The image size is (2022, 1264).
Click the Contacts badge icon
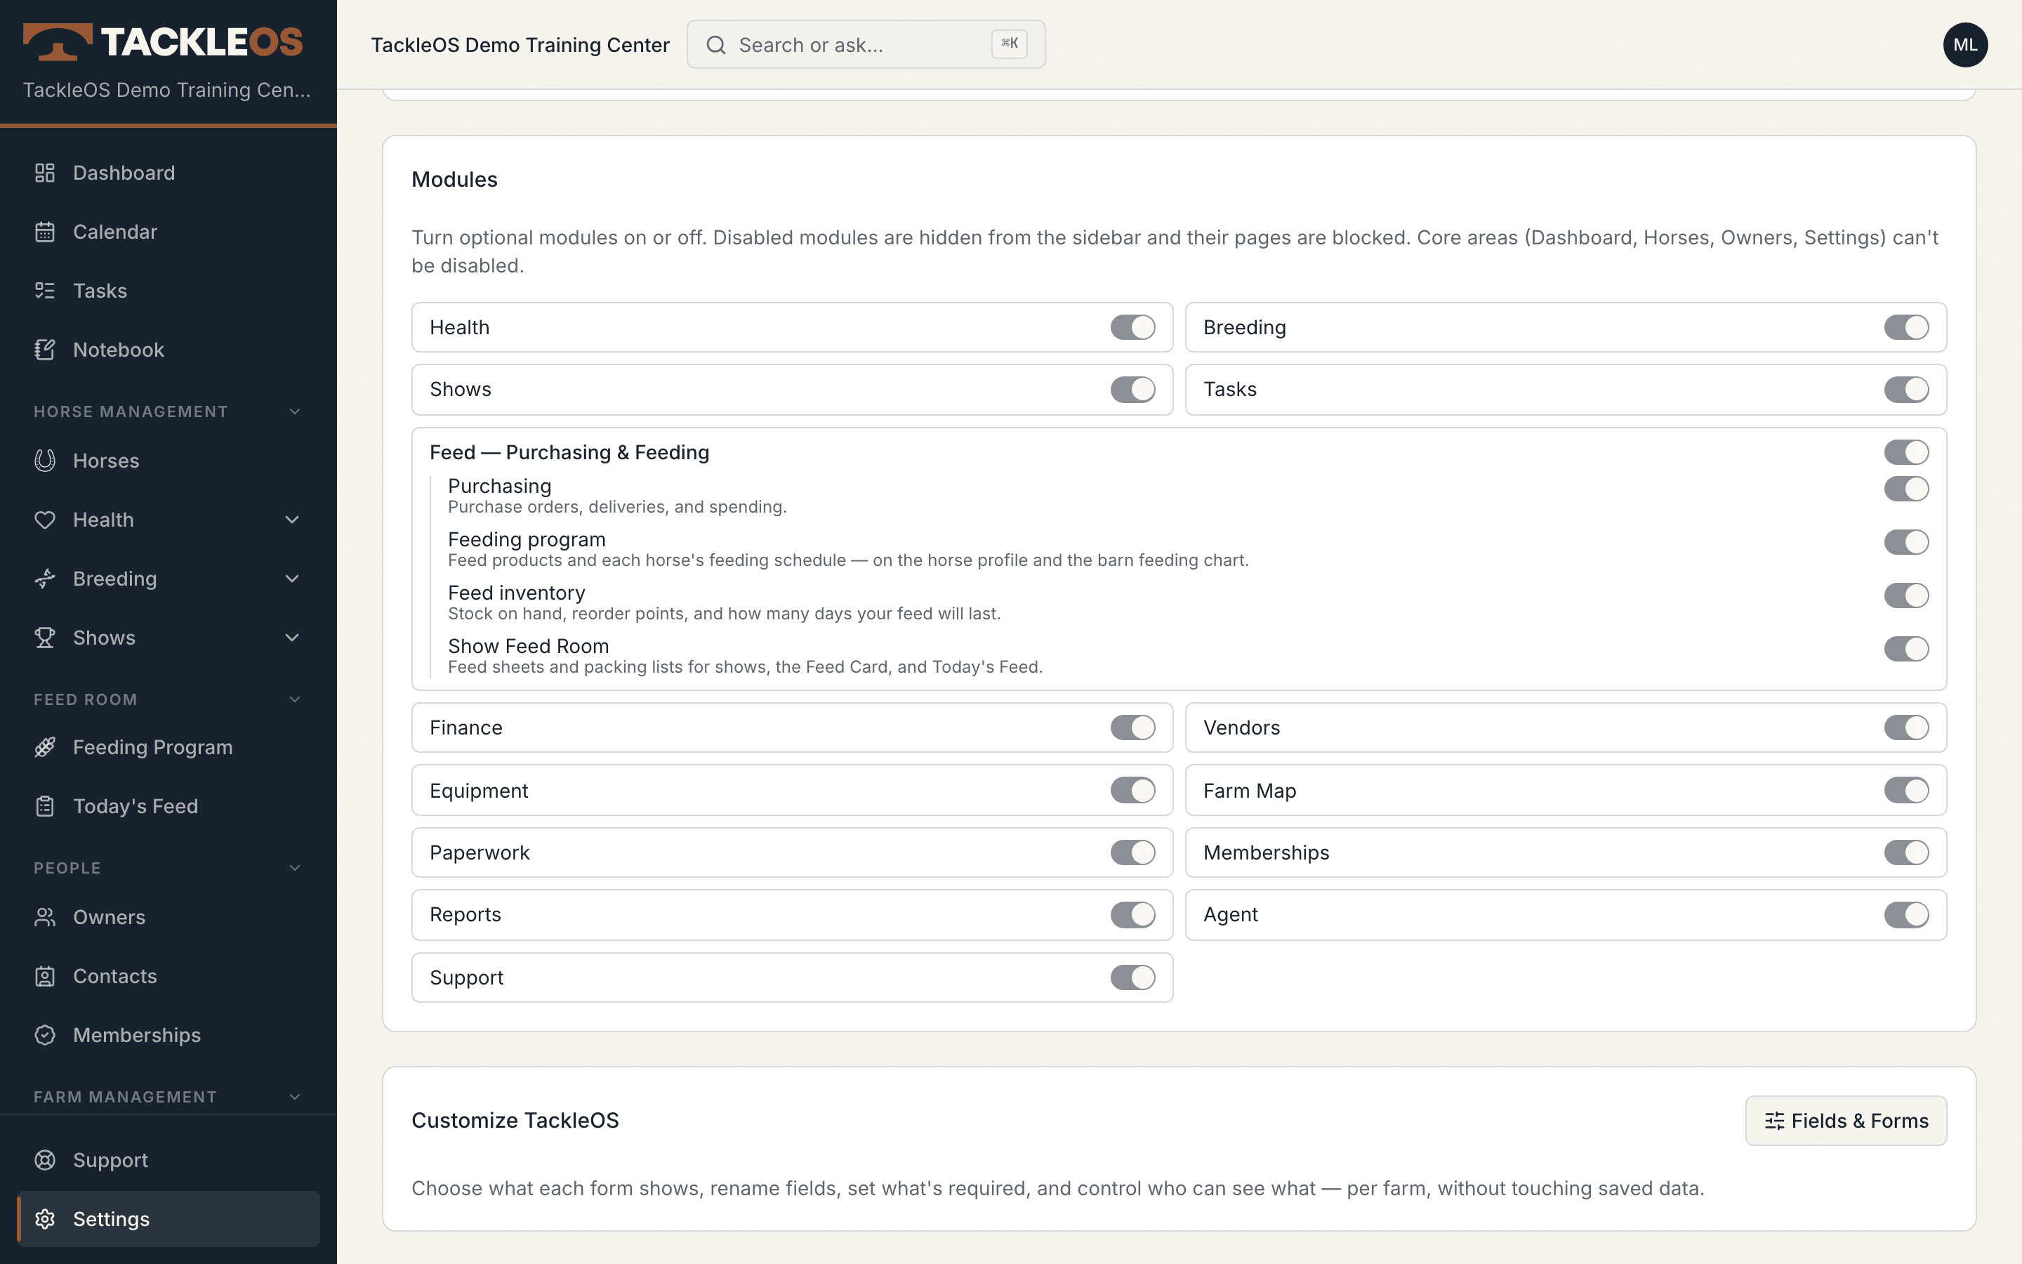coord(45,976)
